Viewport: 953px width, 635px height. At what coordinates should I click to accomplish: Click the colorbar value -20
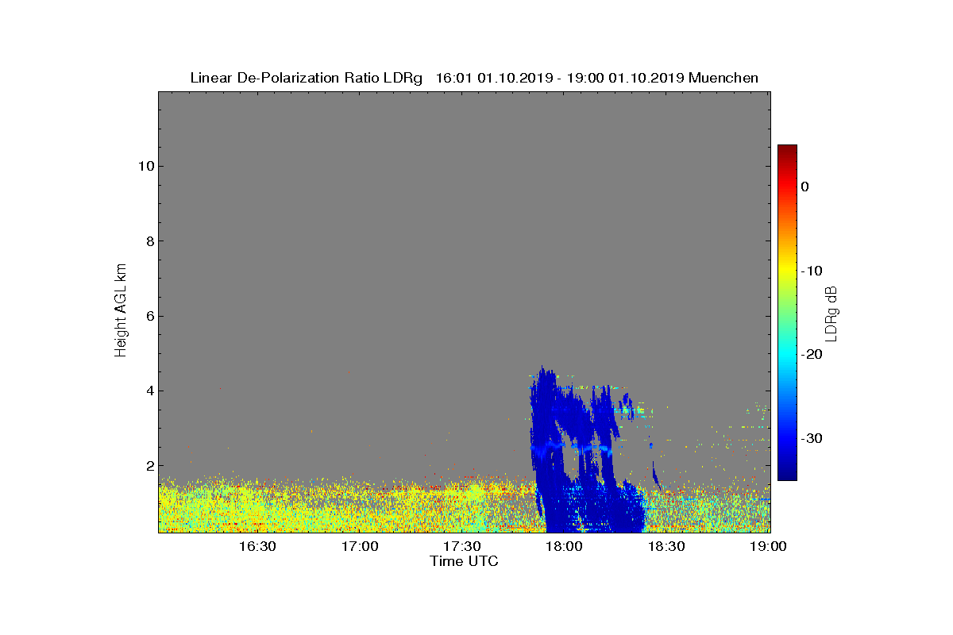[x=812, y=354]
